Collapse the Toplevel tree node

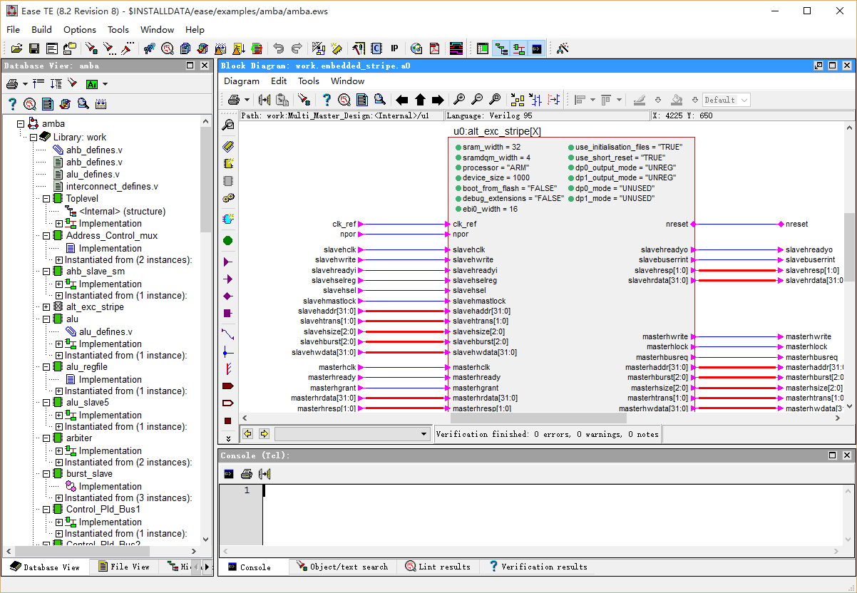46,199
